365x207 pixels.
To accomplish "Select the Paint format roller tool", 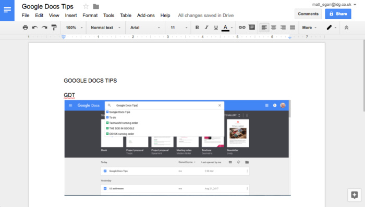I will point(54,28).
